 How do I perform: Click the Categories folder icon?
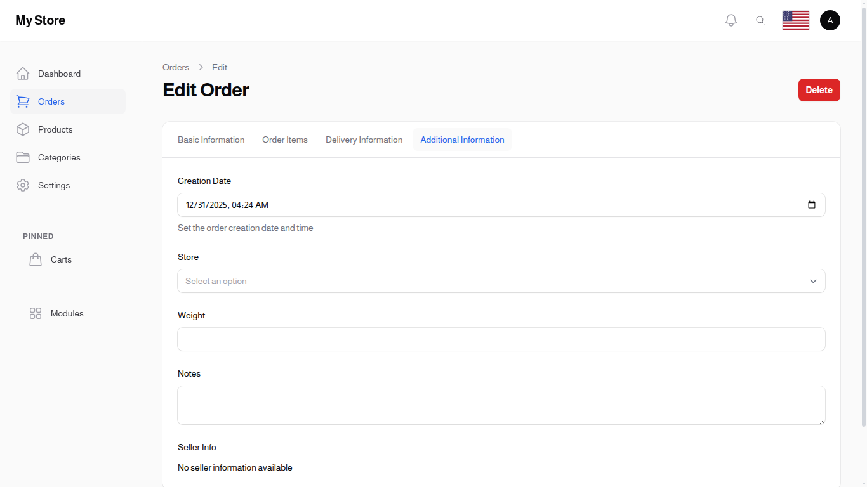[23, 157]
